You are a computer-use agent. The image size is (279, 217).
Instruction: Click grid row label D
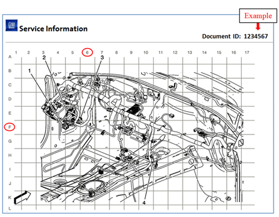(10, 99)
